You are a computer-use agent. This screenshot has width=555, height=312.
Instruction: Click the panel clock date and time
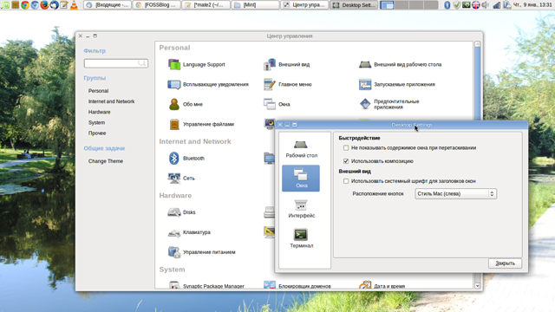point(532,5)
